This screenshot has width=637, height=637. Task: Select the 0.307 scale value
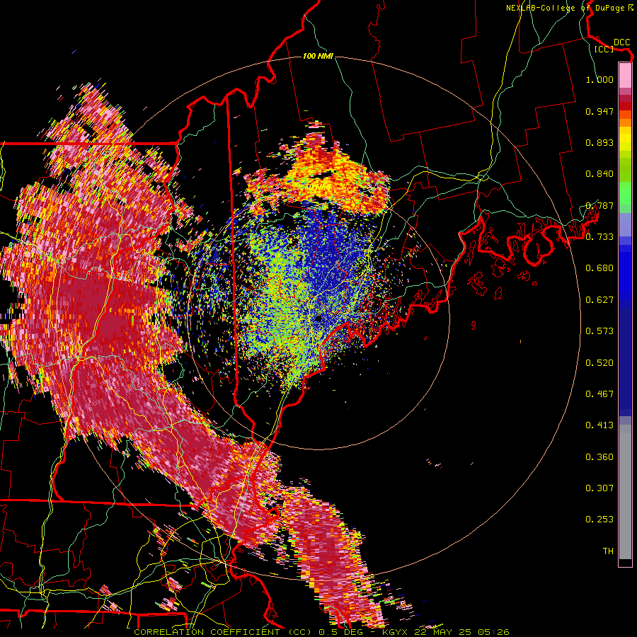point(599,488)
